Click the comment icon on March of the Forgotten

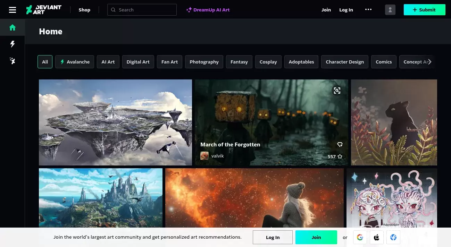(x=340, y=144)
